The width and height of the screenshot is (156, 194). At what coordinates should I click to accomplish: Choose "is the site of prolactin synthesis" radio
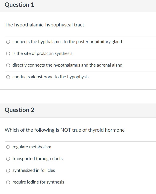pos(8,54)
